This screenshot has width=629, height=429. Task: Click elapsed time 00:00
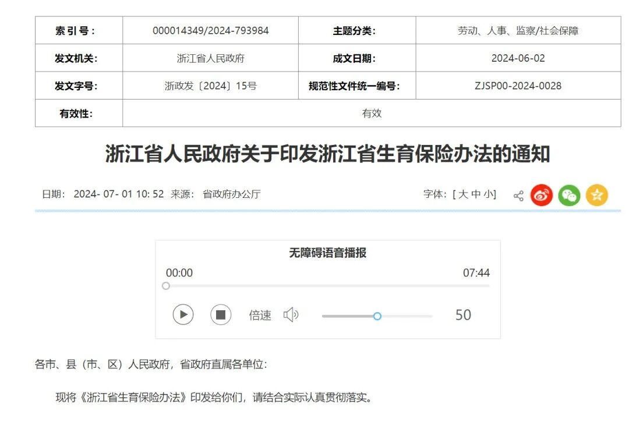pyautogui.click(x=179, y=272)
